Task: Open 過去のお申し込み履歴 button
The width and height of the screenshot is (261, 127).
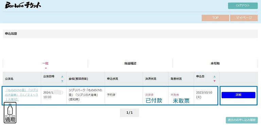Action: pyautogui.click(x=242, y=120)
